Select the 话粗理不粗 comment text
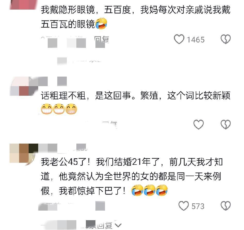Viewport: 244px width, 230px height. click(136, 102)
